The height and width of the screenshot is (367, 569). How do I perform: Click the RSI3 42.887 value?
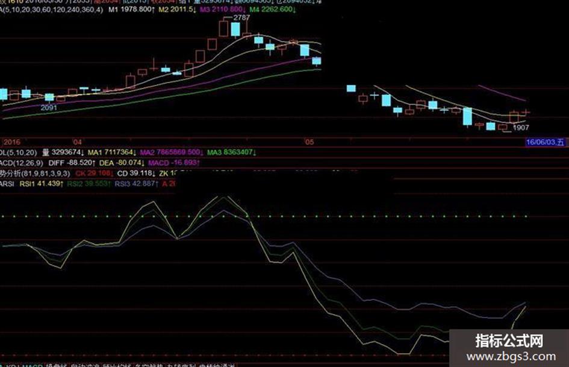pos(137,184)
